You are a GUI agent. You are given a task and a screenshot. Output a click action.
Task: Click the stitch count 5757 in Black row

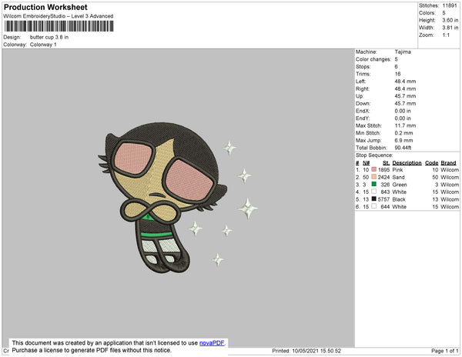[383, 199]
